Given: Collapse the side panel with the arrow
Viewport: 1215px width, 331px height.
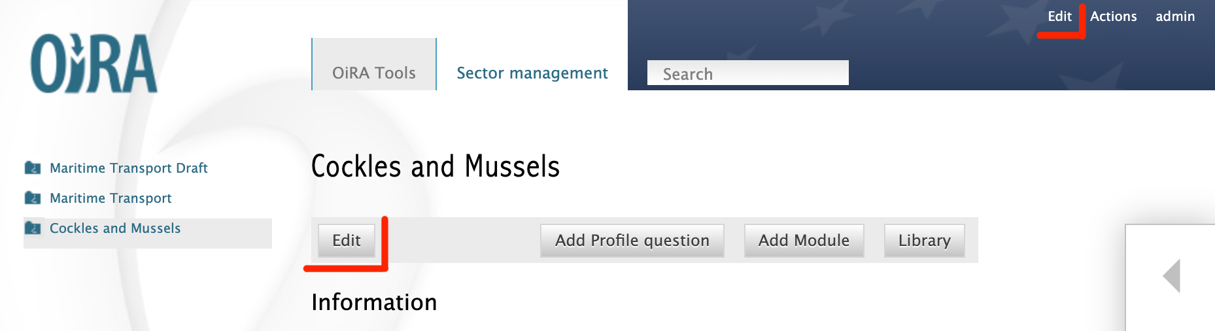Looking at the screenshot, I should click(1172, 275).
